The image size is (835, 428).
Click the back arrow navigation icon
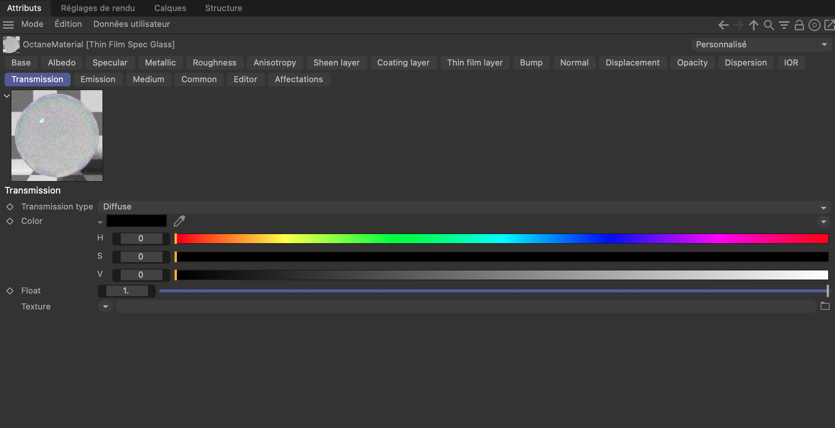tap(723, 25)
